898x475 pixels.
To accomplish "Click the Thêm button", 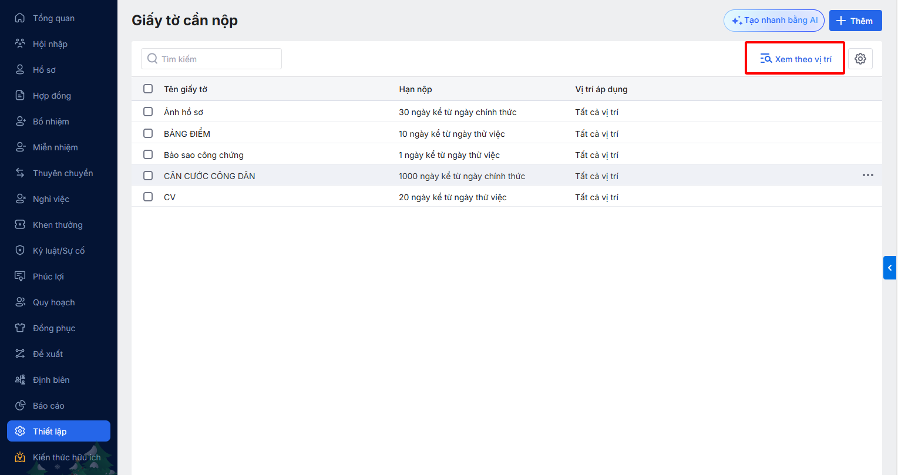I will (855, 21).
